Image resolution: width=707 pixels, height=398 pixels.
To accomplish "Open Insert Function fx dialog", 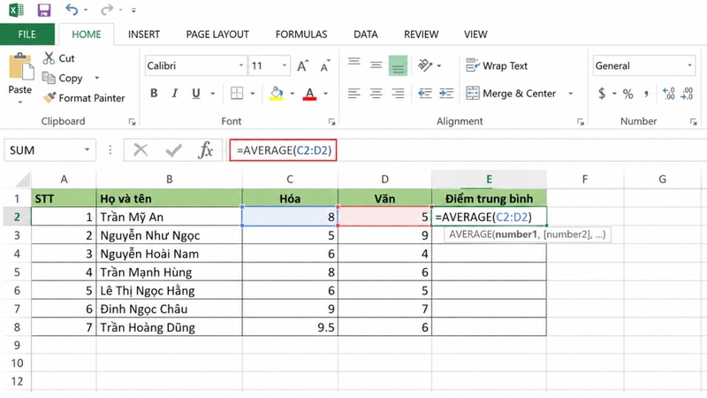I will (205, 149).
